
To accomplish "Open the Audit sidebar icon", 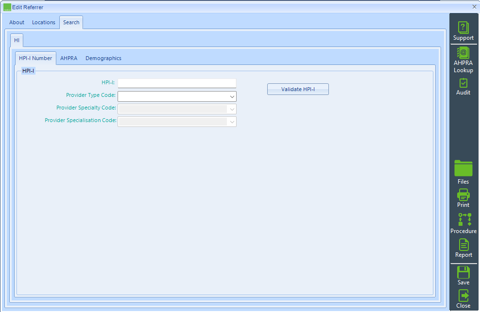I will [463, 87].
